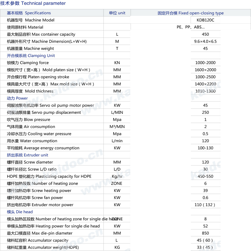
Task: Click the average energy value '100-130'
Action: [x=205, y=148]
